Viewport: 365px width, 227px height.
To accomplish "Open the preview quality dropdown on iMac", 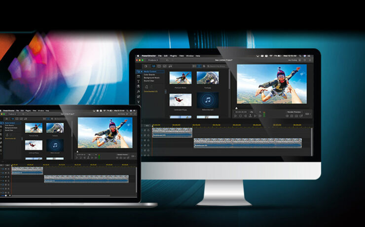I will click(x=307, y=114).
